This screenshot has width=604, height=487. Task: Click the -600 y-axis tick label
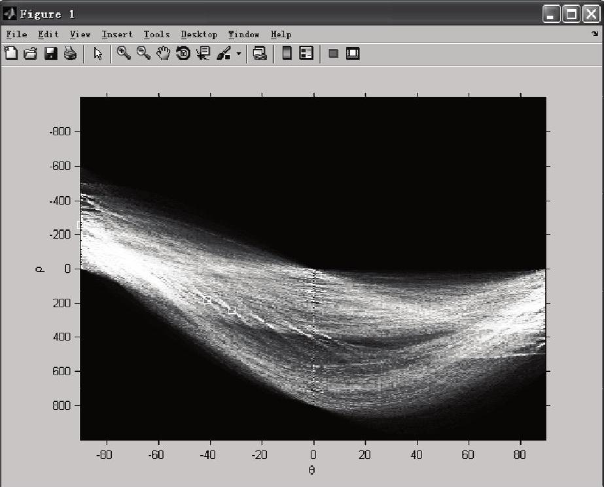click(60, 166)
